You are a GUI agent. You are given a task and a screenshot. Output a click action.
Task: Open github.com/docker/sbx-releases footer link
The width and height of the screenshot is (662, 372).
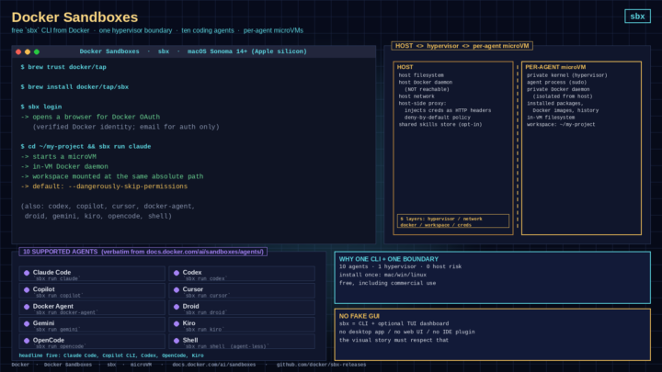point(321,365)
